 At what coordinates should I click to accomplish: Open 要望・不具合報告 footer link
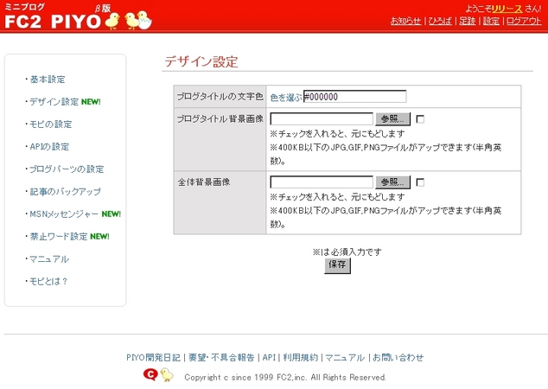tap(221, 358)
